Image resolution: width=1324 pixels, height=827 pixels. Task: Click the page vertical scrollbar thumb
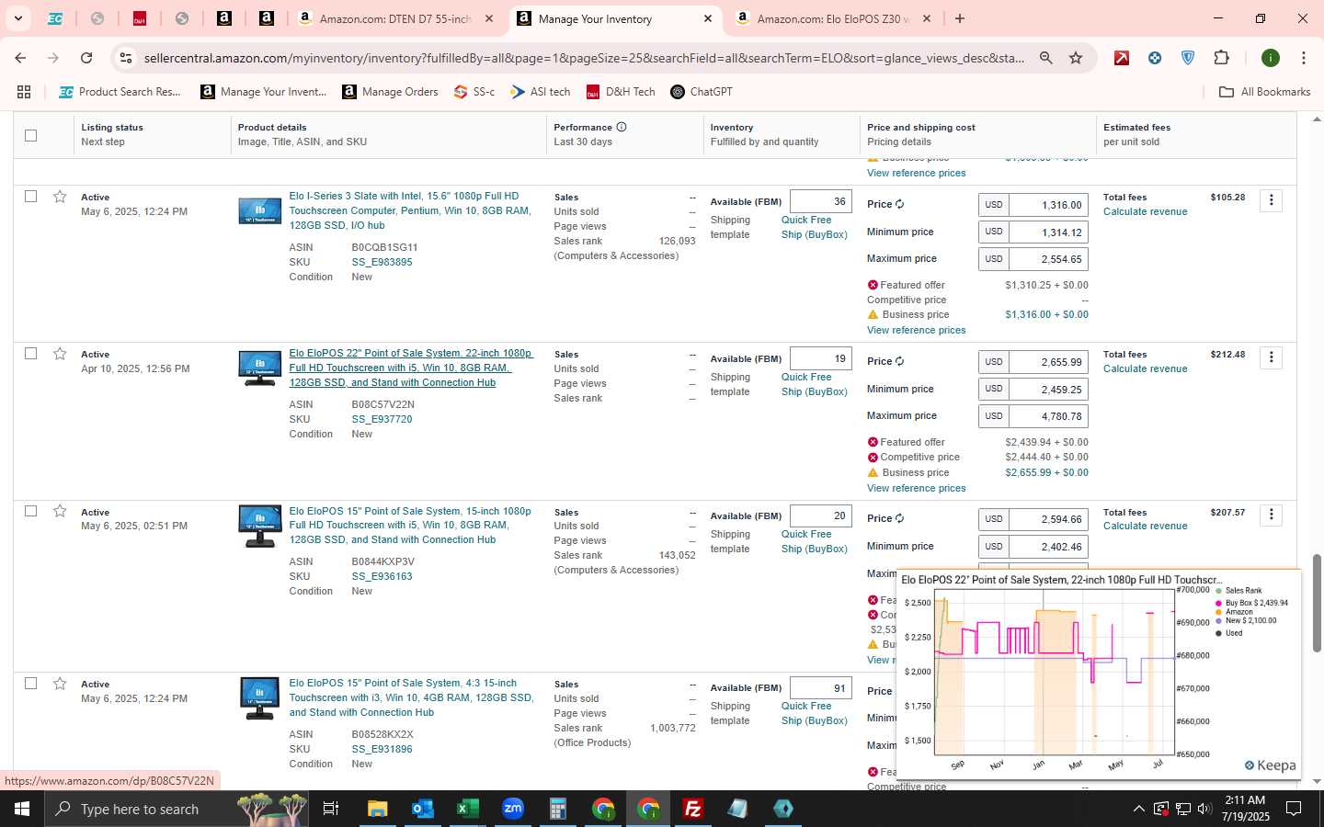click(x=1317, y=603)
